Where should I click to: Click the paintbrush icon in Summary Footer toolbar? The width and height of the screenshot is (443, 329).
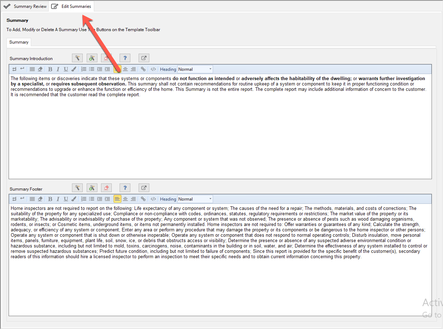click(74, 199)
